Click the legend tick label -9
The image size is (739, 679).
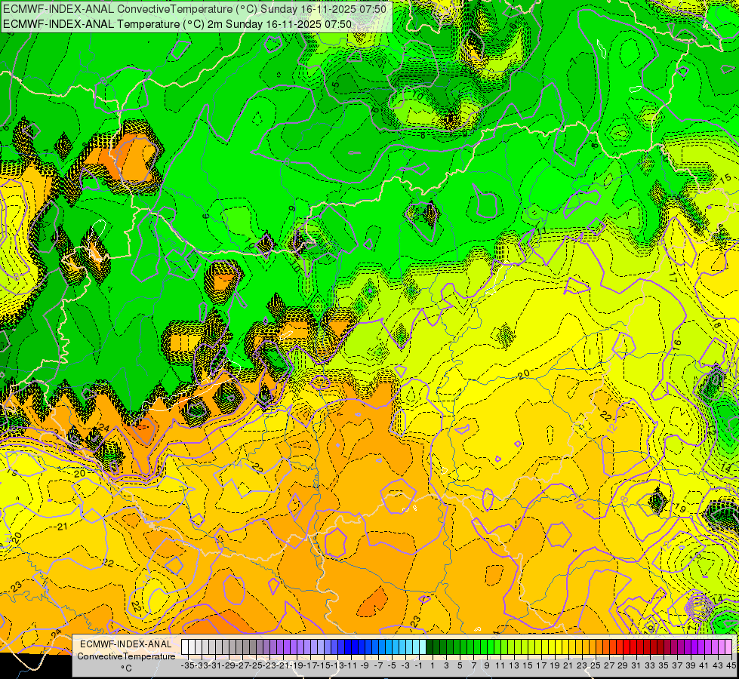[365, 666]
